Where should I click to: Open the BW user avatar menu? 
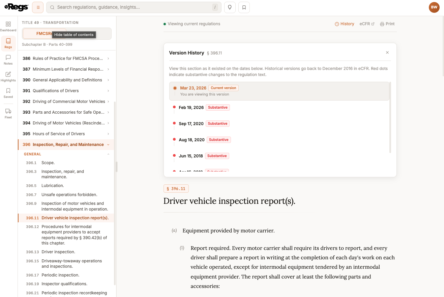pyautogui.click(x=434, y=7)
